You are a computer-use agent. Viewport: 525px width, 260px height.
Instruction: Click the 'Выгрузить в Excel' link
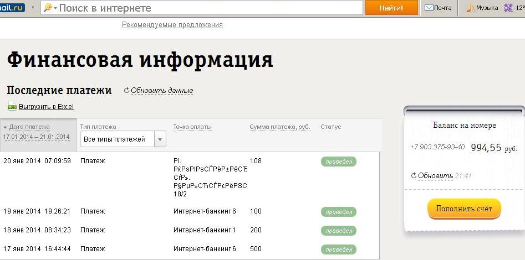pos(46,107)
